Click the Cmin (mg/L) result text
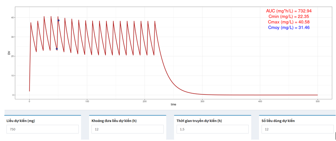Image resolution: width=336 pixels, height=141 pixels. point(289,16)
